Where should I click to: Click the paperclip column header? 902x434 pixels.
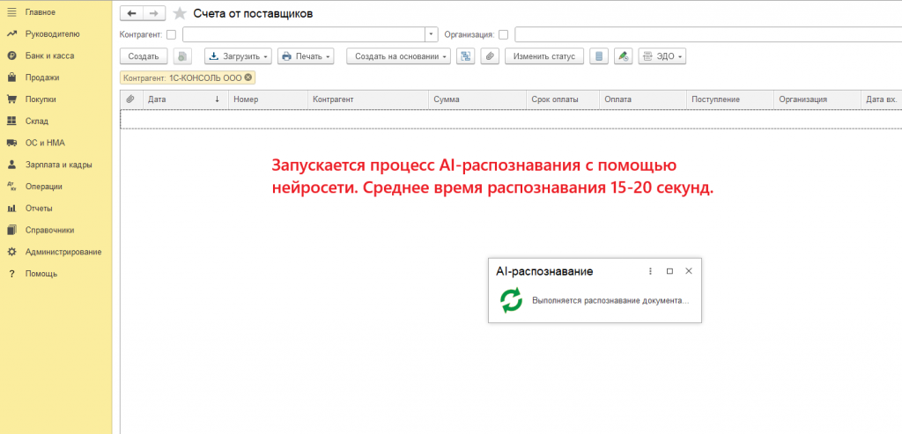tap(130, 99)
